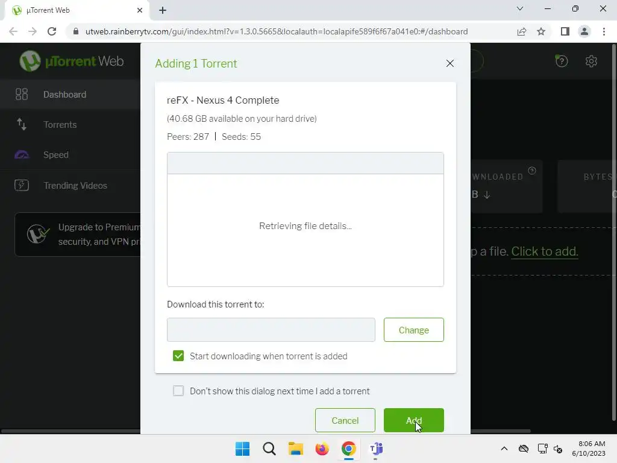Click Change to pick download folder
617x463 pixels.
(x=413, y=330)
